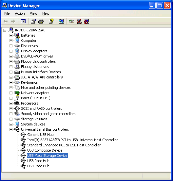Click the Generic USB Hub icon
The image size is (173, 181).
pos(23,135)
